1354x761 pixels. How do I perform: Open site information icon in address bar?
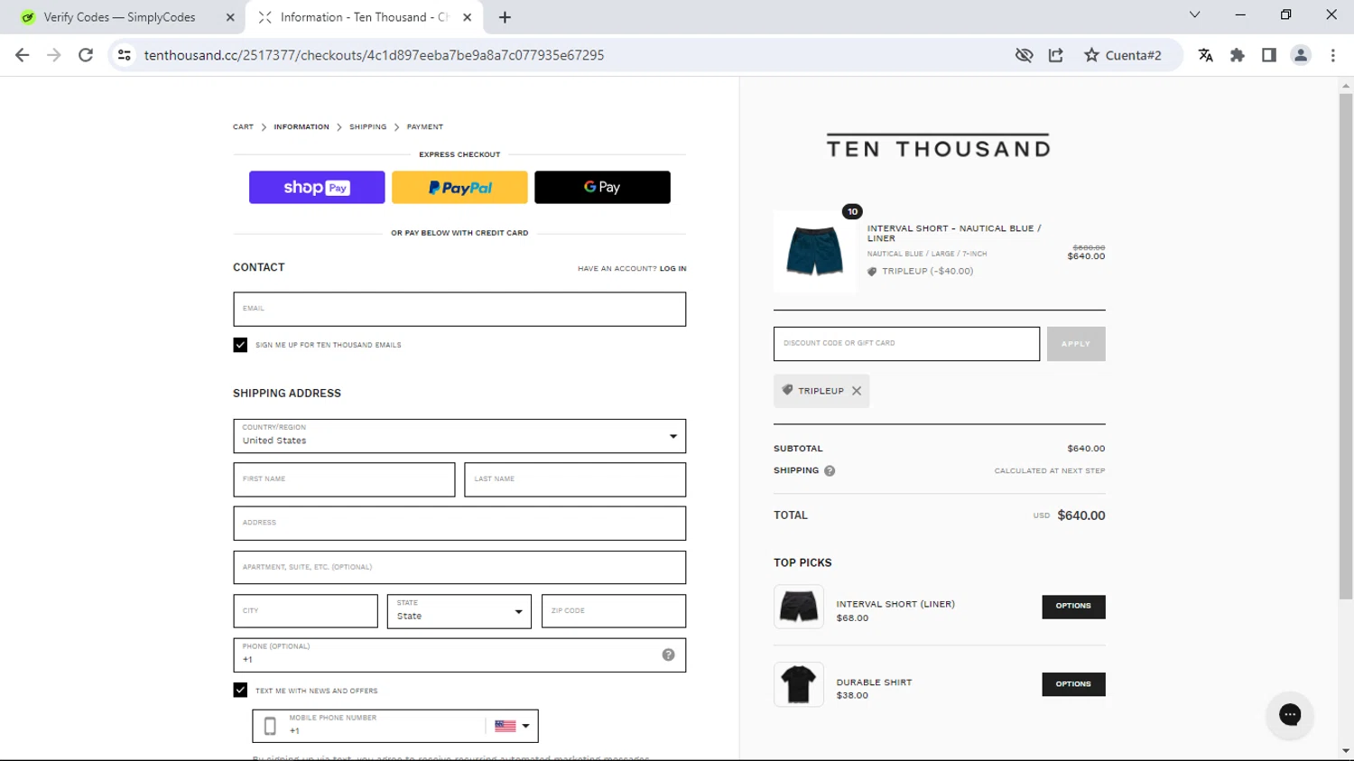(x=125, y=55)
